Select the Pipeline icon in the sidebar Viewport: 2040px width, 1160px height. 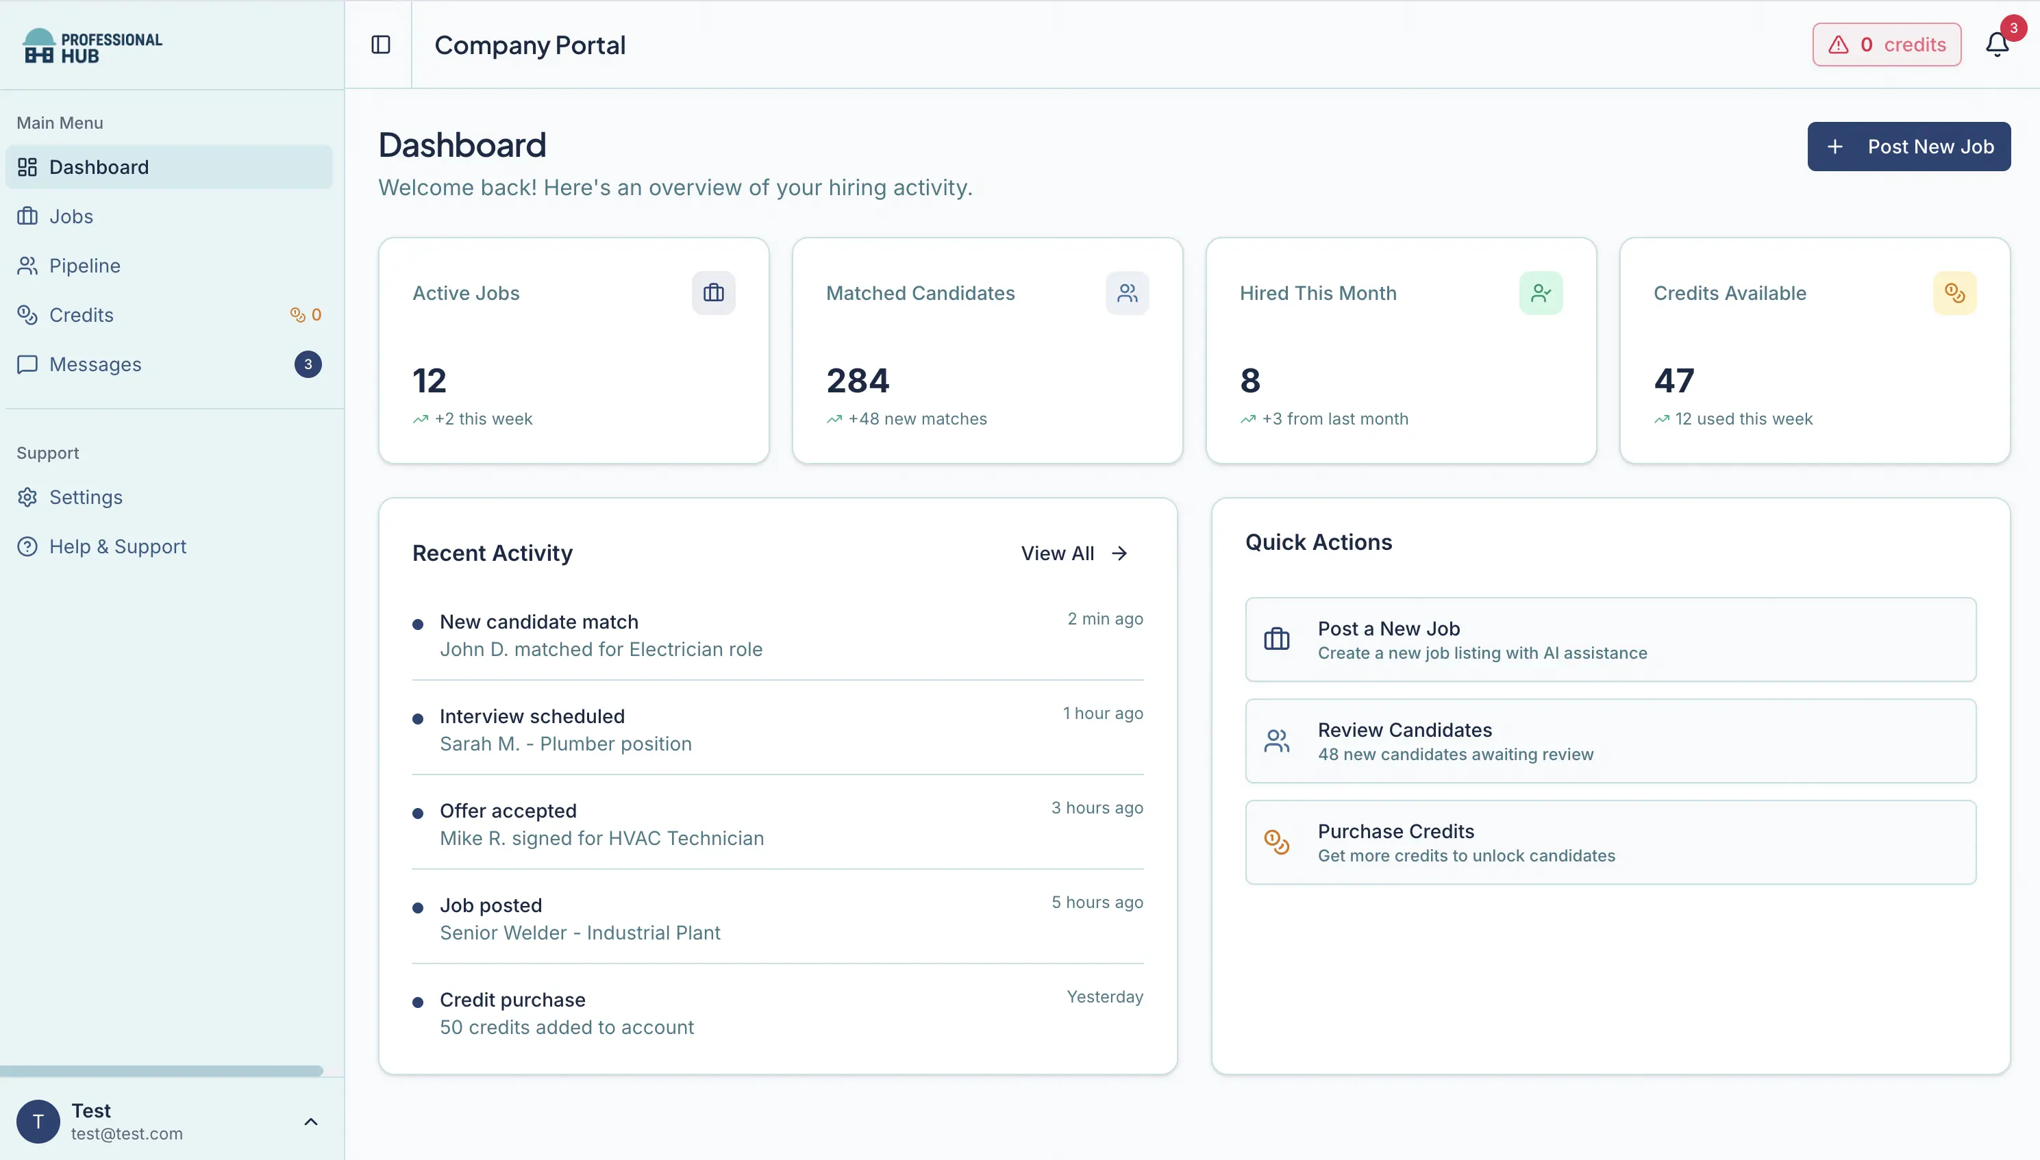tap(27, 265)
